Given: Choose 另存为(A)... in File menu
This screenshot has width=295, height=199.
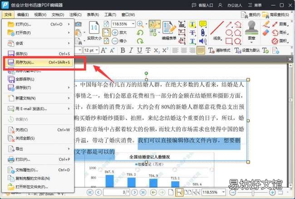Looking at the screenshot, I should 38,62.
